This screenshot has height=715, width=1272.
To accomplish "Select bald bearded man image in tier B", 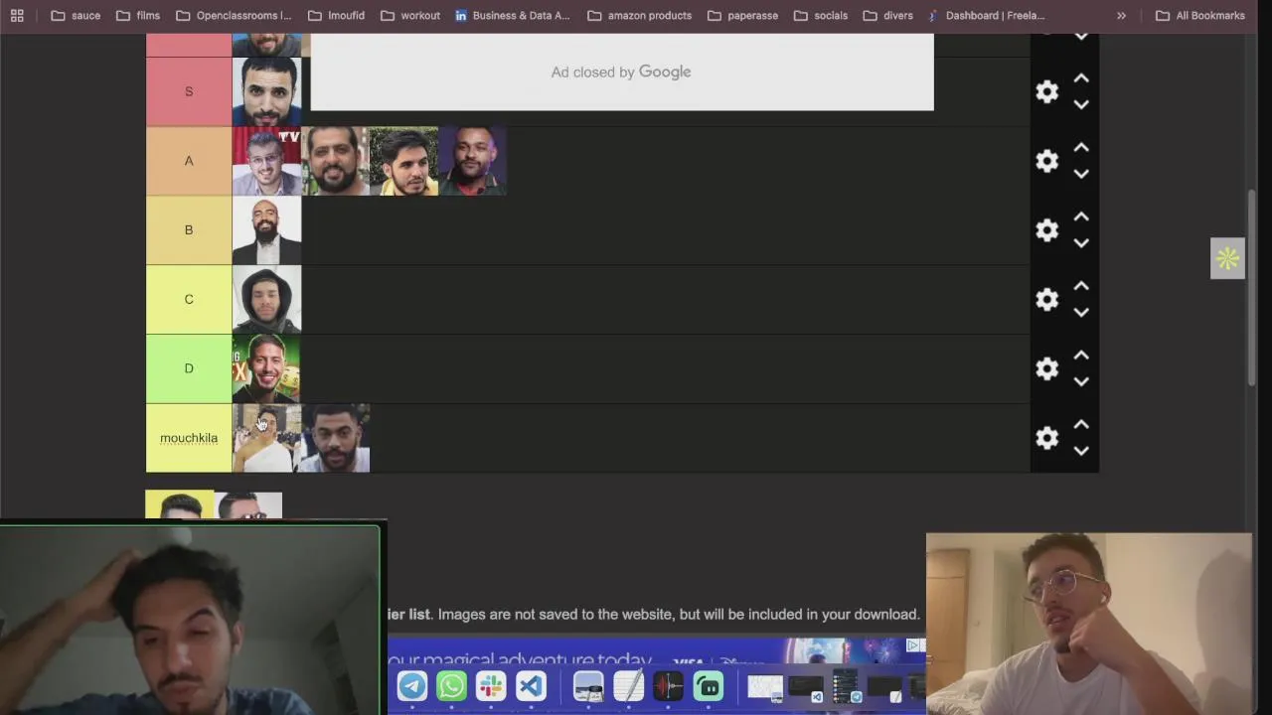I will point(266,230).
